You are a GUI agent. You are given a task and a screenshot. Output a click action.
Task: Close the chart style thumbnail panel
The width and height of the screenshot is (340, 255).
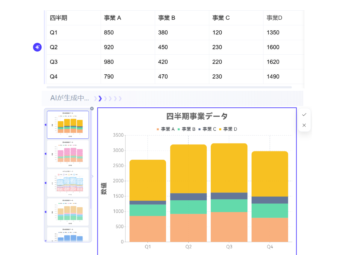coord(92,109)
